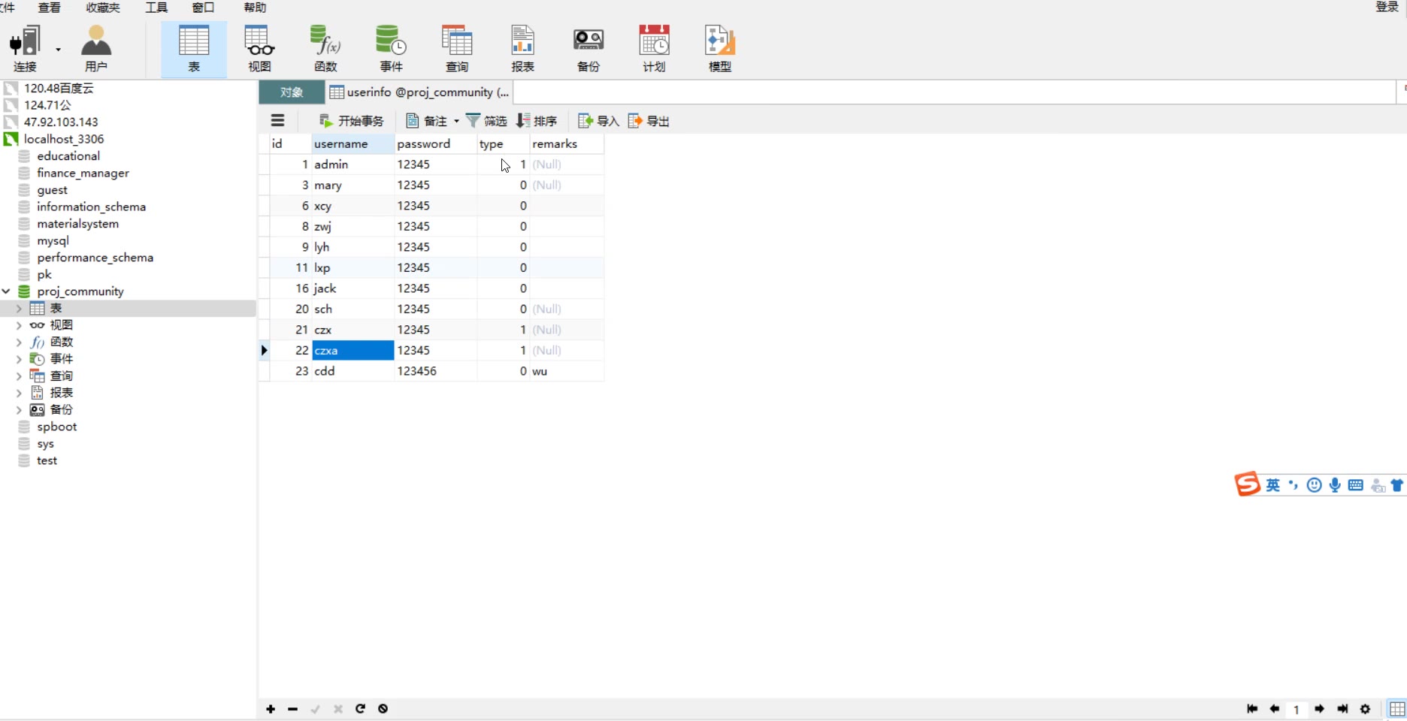Click the 备注 (Memo) button
This screenshot has width=1407, height=721.
[427, 121]
